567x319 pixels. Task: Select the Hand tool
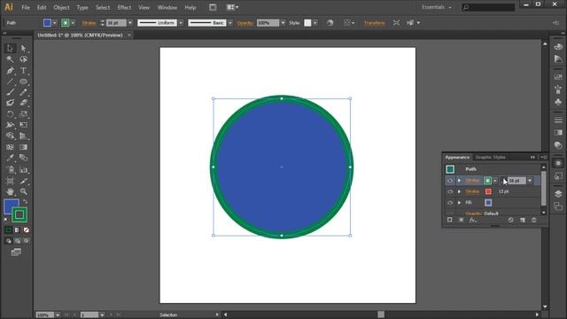(10, 191)
